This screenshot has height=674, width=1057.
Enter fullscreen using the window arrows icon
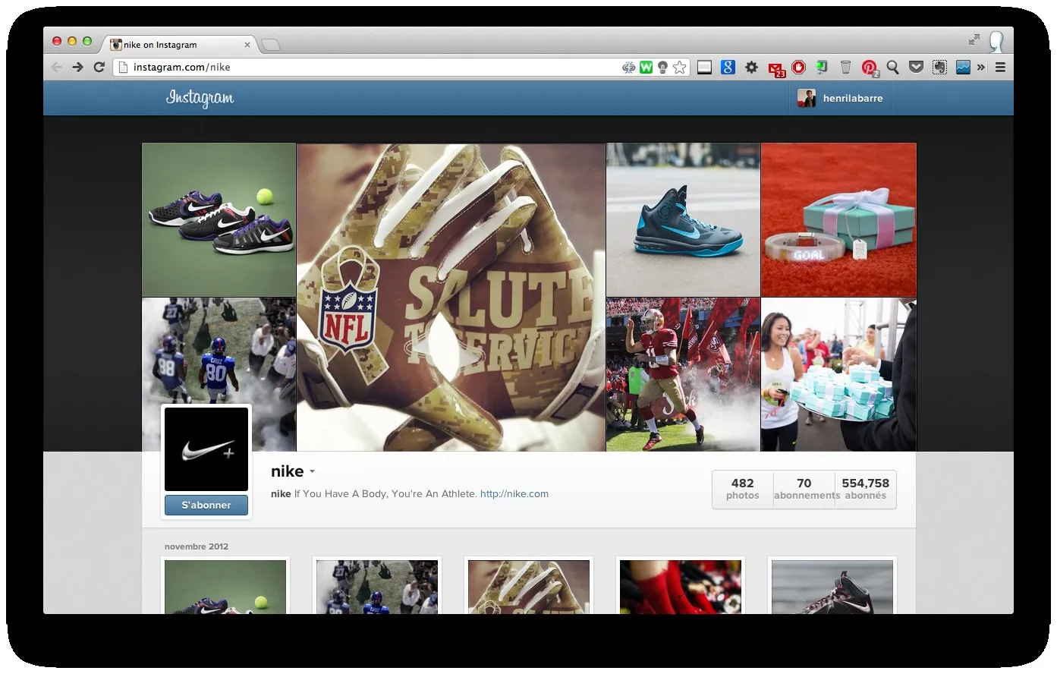974,39
